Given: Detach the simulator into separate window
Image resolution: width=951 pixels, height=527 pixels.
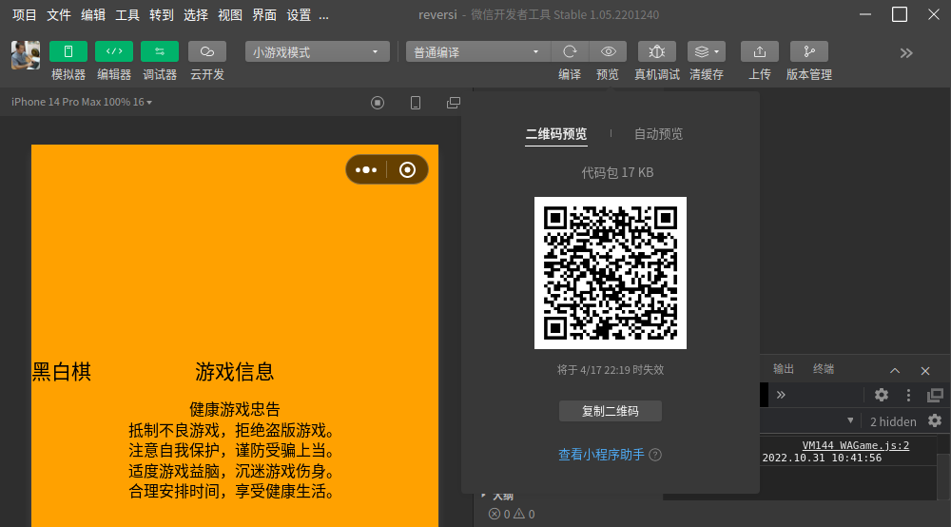Looking at the screenshot, I should pos(453,103).
